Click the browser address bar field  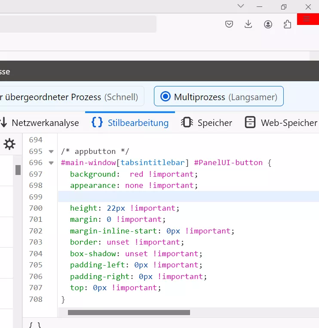click(x=77, y=24)
